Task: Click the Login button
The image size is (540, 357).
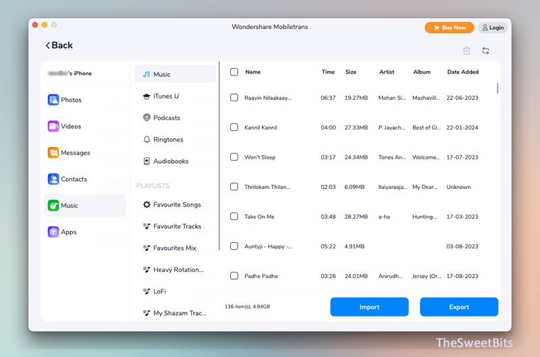Action: (493, 28)
